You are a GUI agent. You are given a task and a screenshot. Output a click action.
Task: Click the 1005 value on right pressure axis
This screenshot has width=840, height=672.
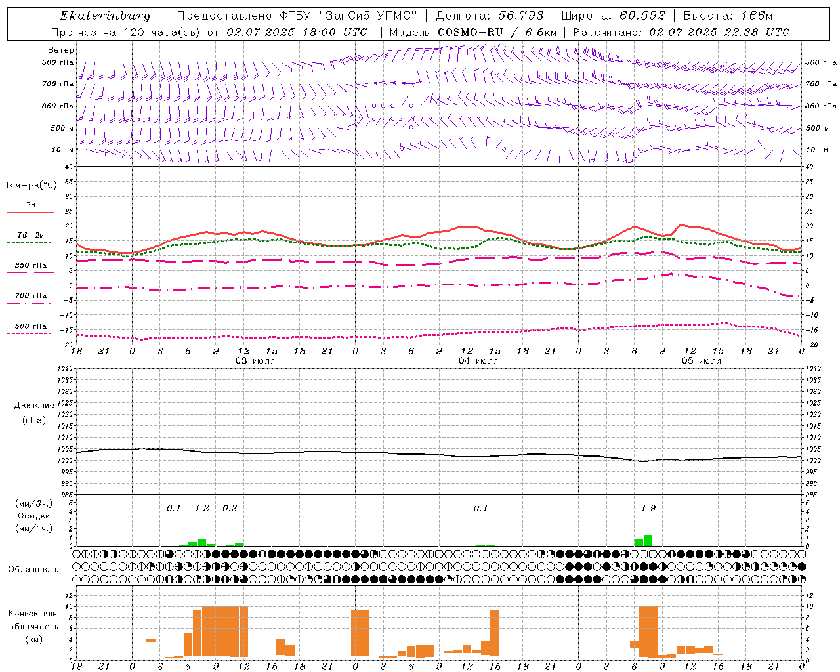[x=814, y=449]
